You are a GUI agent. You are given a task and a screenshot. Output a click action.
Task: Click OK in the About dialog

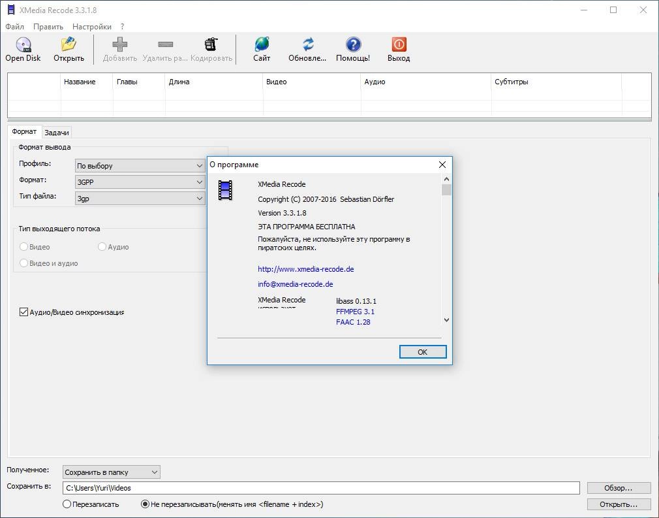(423, 352)
